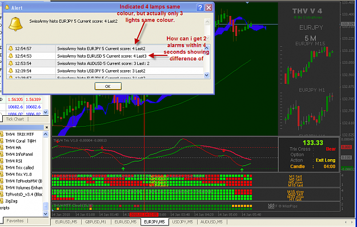Switch to the AUDUSD,M5 chart tab
The height and width of the screenshot is (227, 357).
click(211, 222)
